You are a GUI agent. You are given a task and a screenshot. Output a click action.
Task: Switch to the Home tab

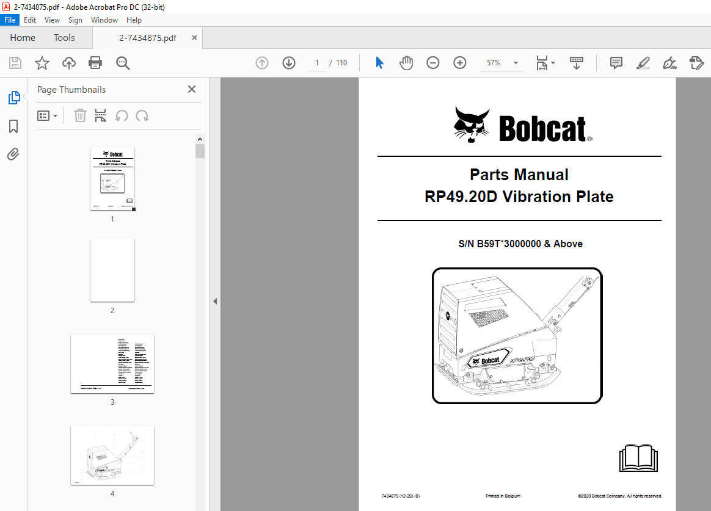[x=23, y=38]
